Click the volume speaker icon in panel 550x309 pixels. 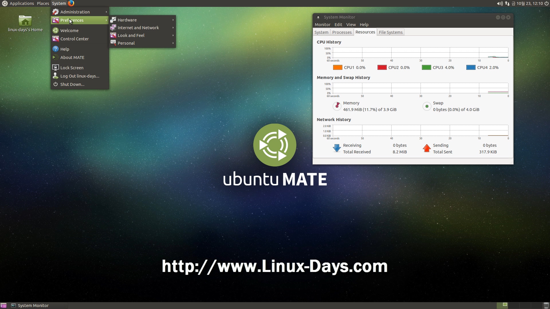click(x=500, y=3)
